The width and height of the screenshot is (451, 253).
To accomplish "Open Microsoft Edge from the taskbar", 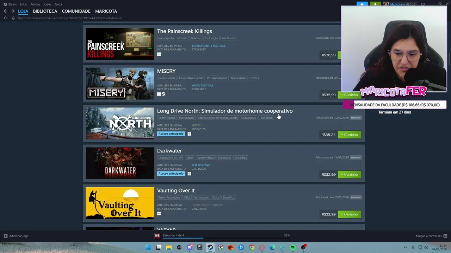I will tap(272, 247).
